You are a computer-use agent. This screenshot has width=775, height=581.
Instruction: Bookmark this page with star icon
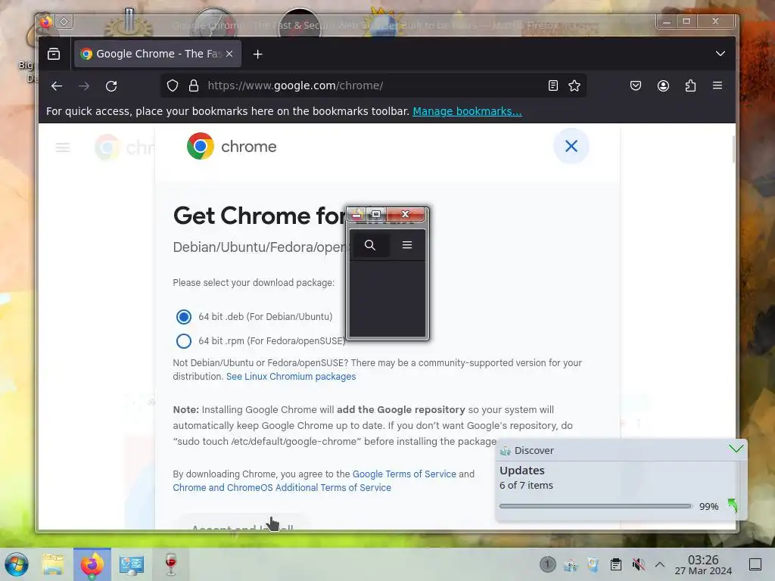(574, 86)
